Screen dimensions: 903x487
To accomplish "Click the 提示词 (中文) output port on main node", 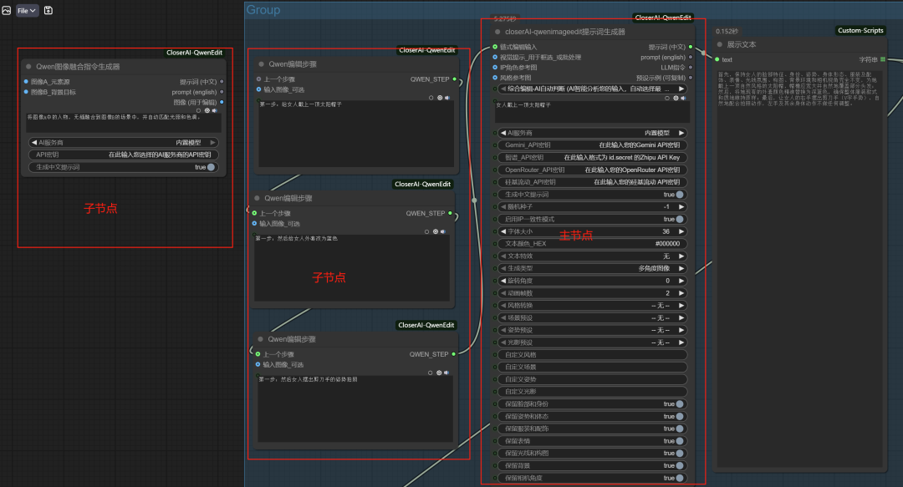I will coord(691,47).
